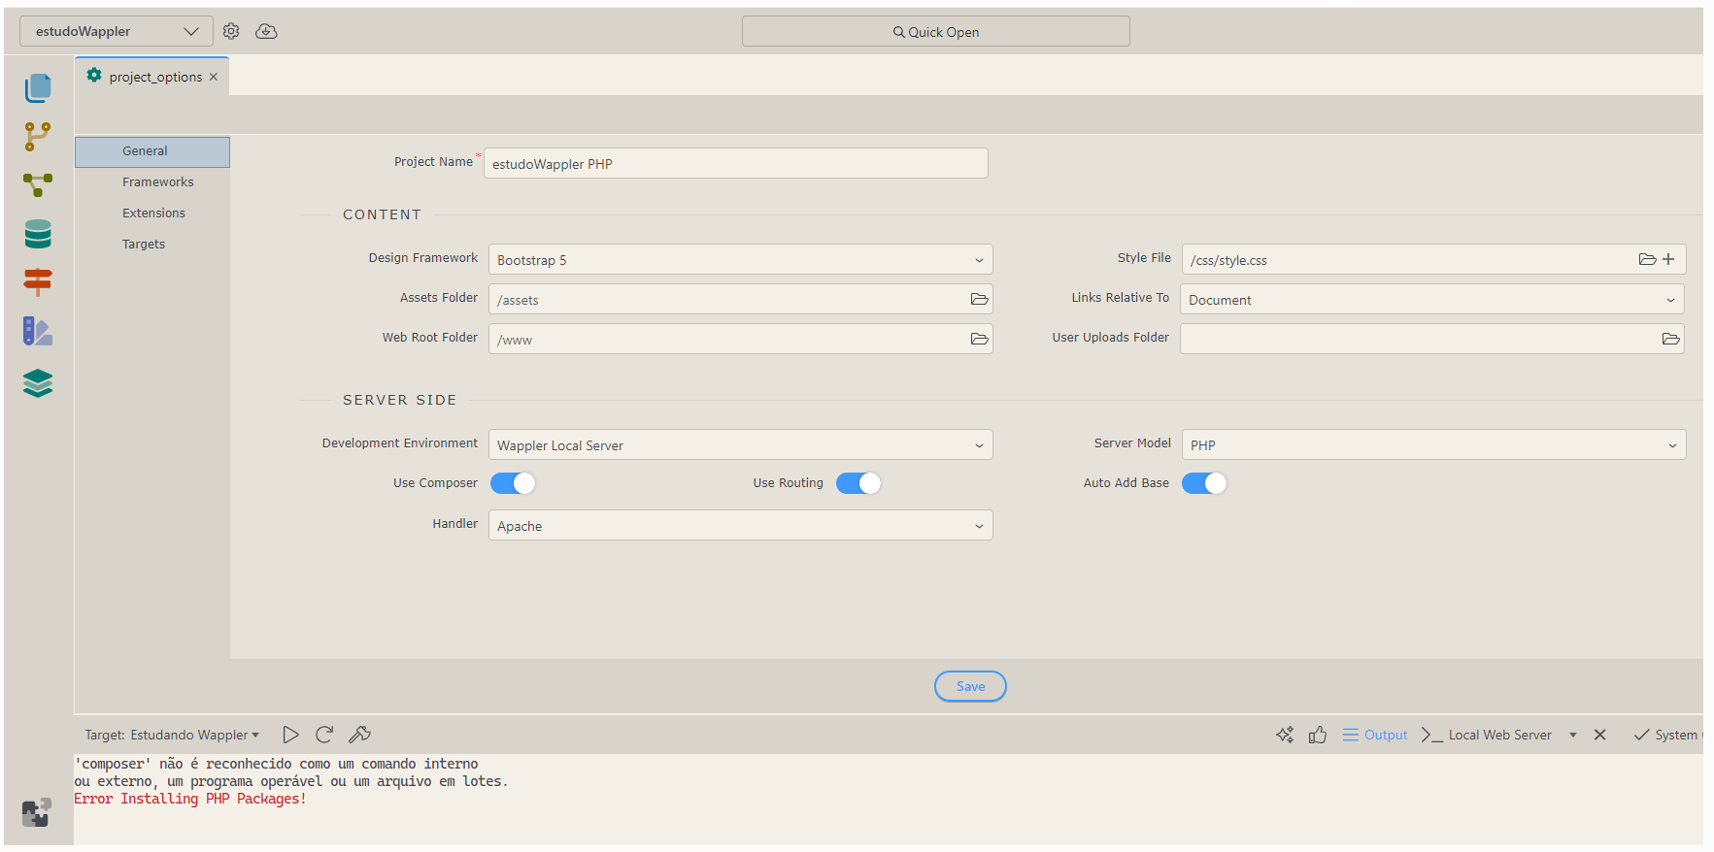
Task: Switch to Local Web Server terminal tab
Action: tap(1487, 735)
